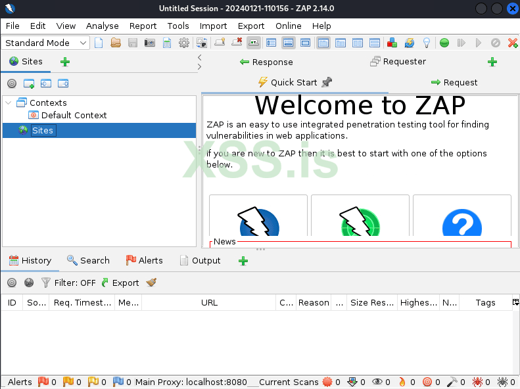Click the New Session icon in toolbar
The width and height of the screenshot is (520, 389).
pyautogui.click(x=99, y=43)
